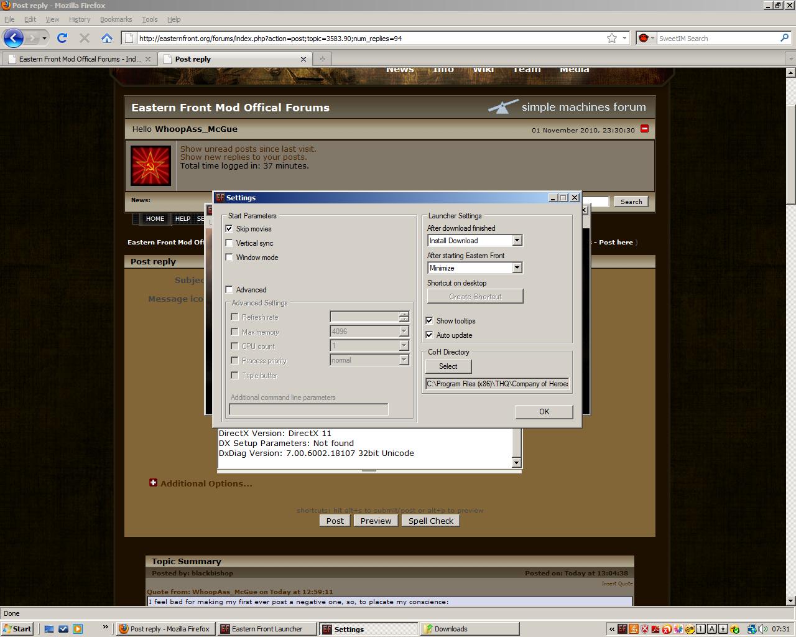Click the Soviet star avatar image
This screenshot has height=637, width=796.
click(150, 165)
